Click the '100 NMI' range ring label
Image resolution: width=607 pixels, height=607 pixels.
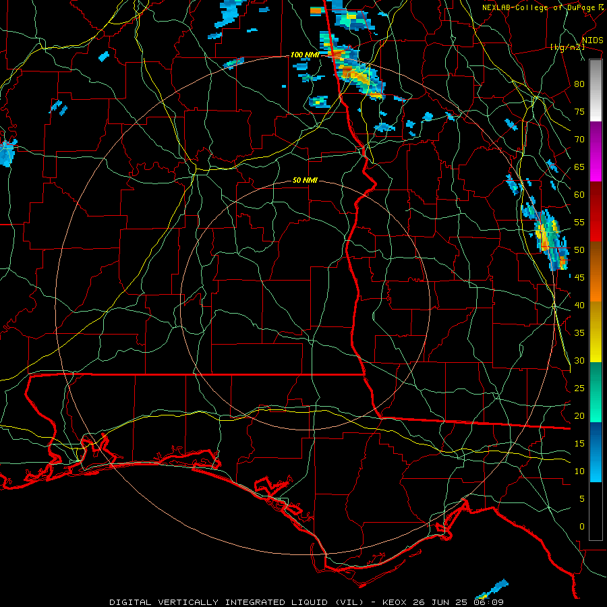point(305,55)
